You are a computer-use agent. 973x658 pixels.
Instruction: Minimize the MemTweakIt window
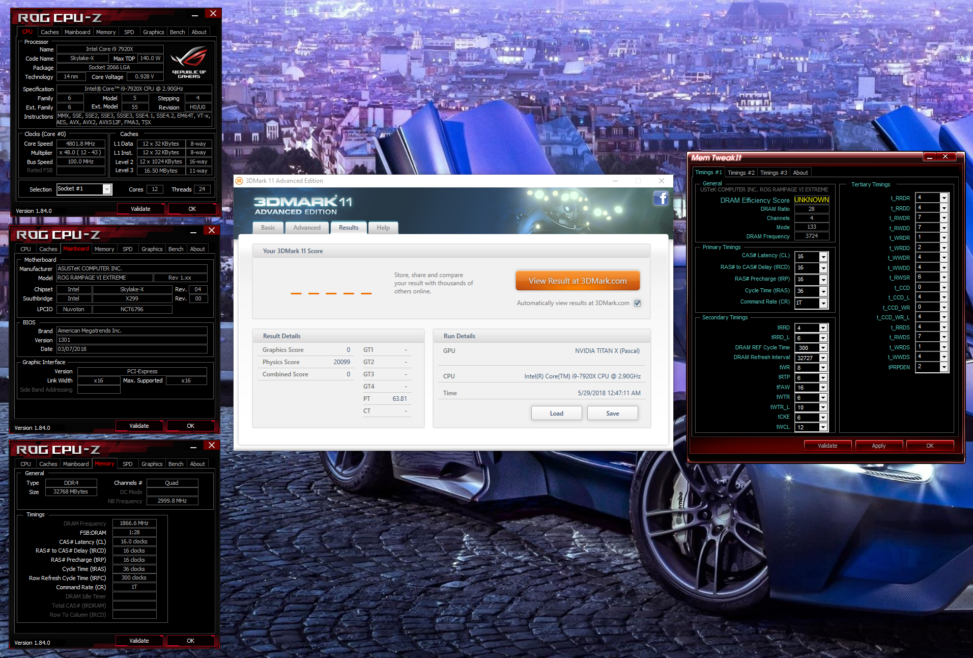[x=930, y=157]
